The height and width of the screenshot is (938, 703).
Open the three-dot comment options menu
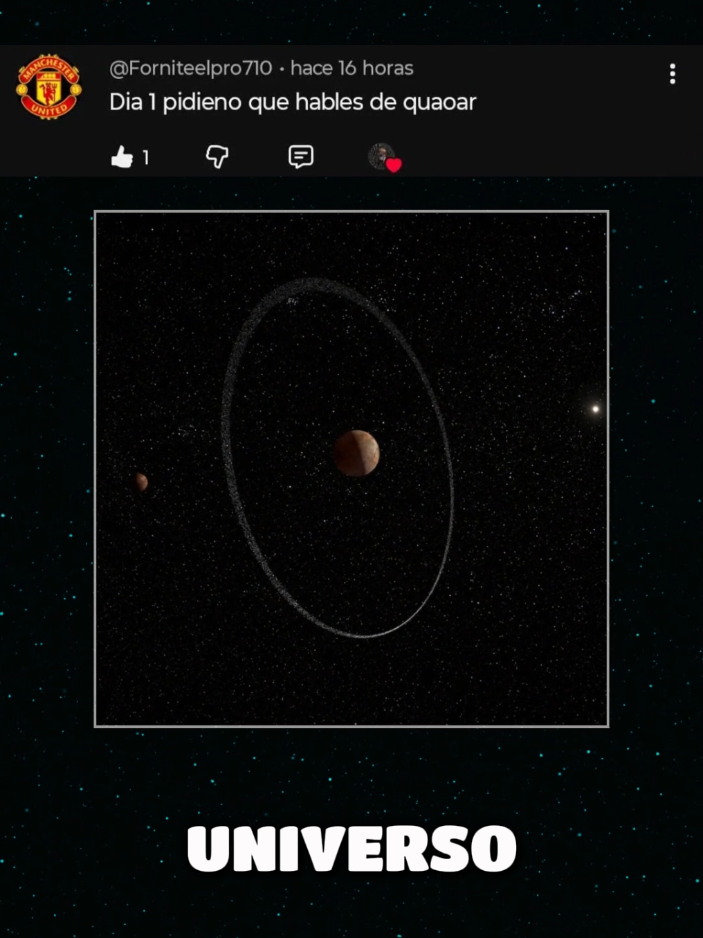pyautogui.click(x=673, y=74)
